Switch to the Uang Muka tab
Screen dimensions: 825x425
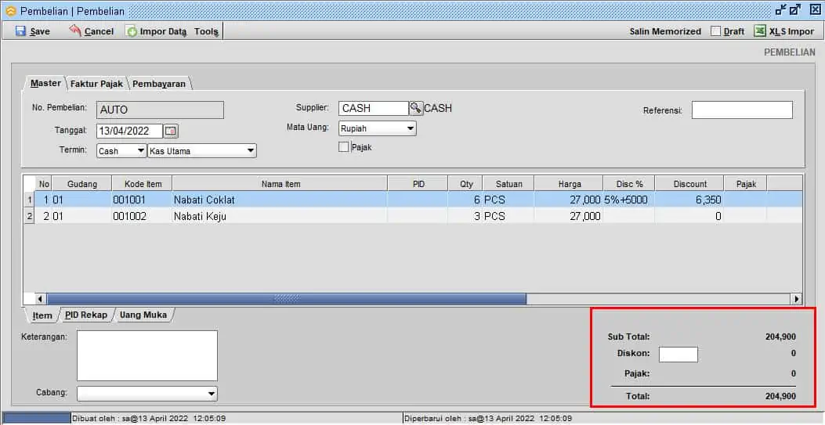click(143, 315)
